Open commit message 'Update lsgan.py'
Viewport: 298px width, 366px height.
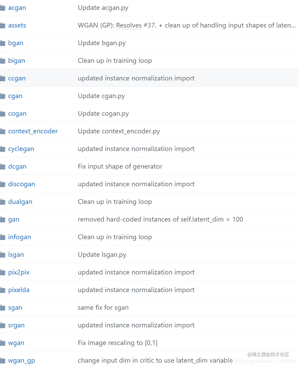click(102, 255)
